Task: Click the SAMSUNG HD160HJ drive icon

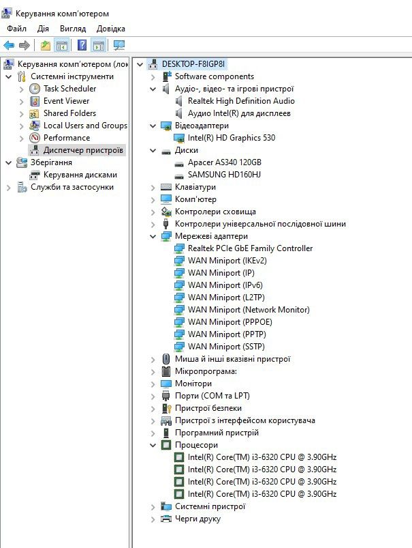Action: (179, 175)
